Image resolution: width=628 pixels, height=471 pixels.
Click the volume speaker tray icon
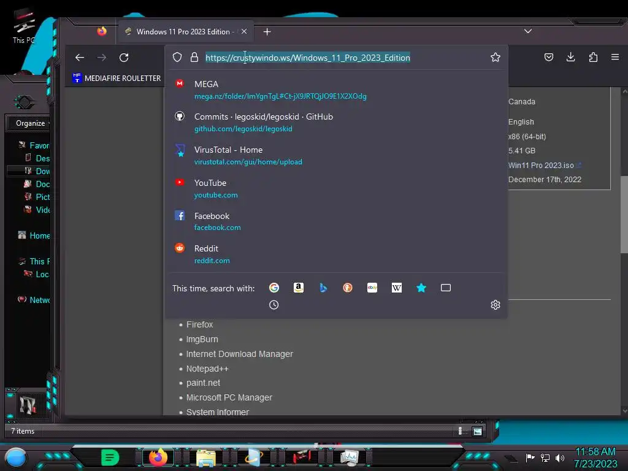[559, 458]
